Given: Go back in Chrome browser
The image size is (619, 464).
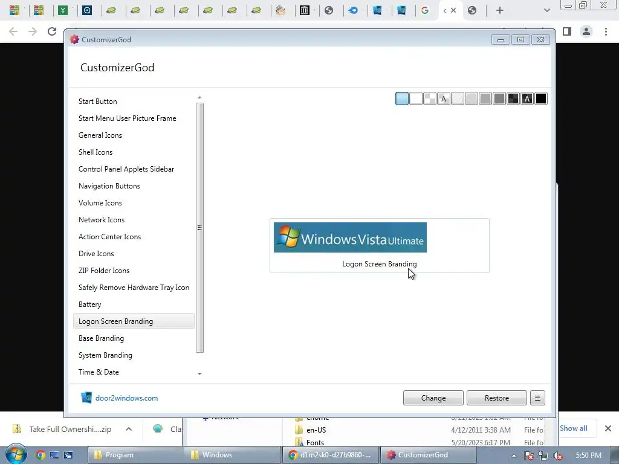Looking at the screenshot, I should point(13,31).
